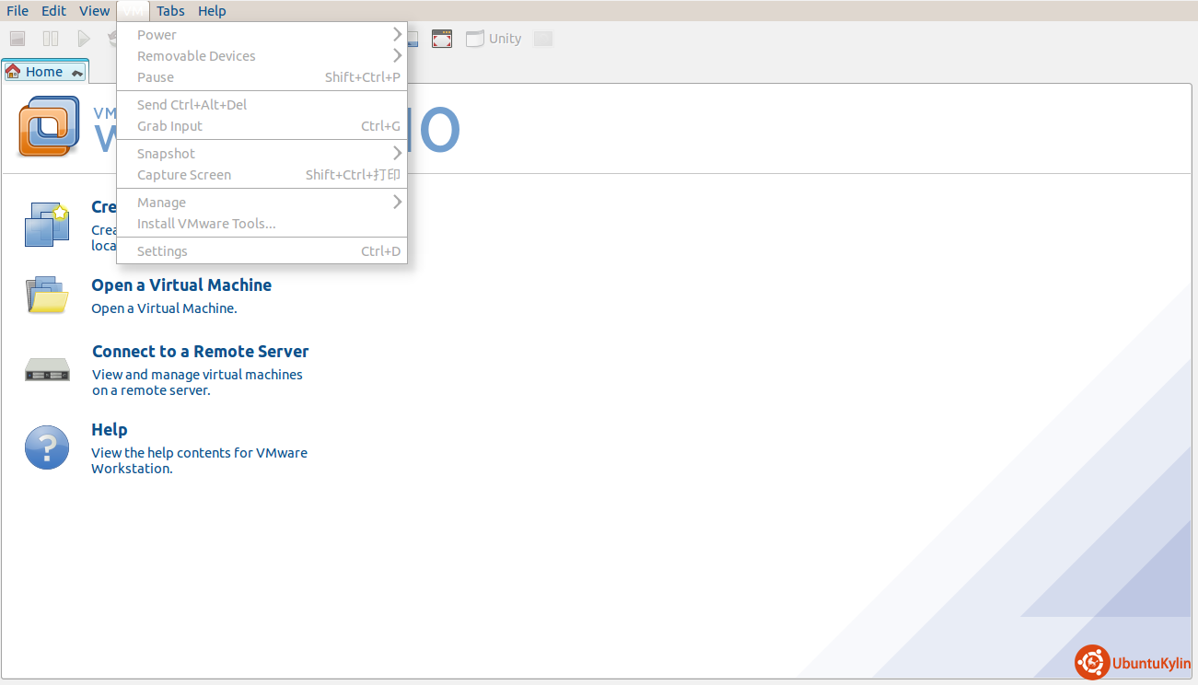Viewport: 1198px width, 685px height.
Task: Close the Home tab with its X icon
Action: pyautogui.click(x=77, y=73)
